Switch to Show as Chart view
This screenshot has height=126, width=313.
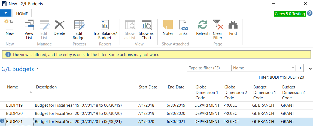[146, 29]
